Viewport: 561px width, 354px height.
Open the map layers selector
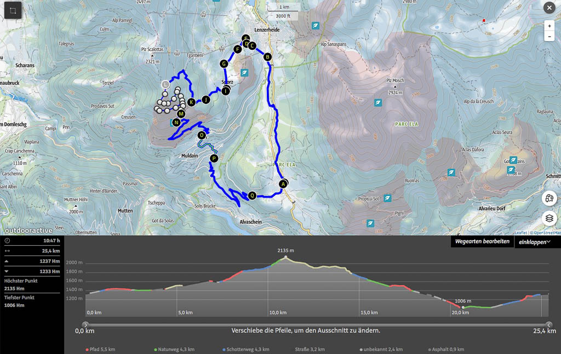tap(549, 218)
